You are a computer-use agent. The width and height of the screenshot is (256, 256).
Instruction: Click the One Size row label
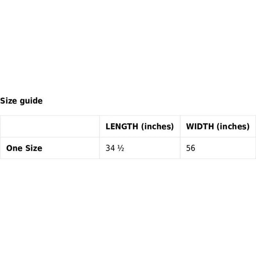pos(24,148)
